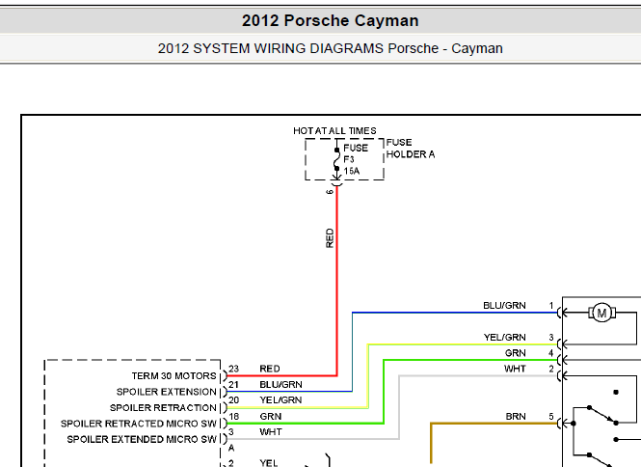Click the motor "M" symbol
641x467 pixels.
pyautogui.click(x=601, y=314)
